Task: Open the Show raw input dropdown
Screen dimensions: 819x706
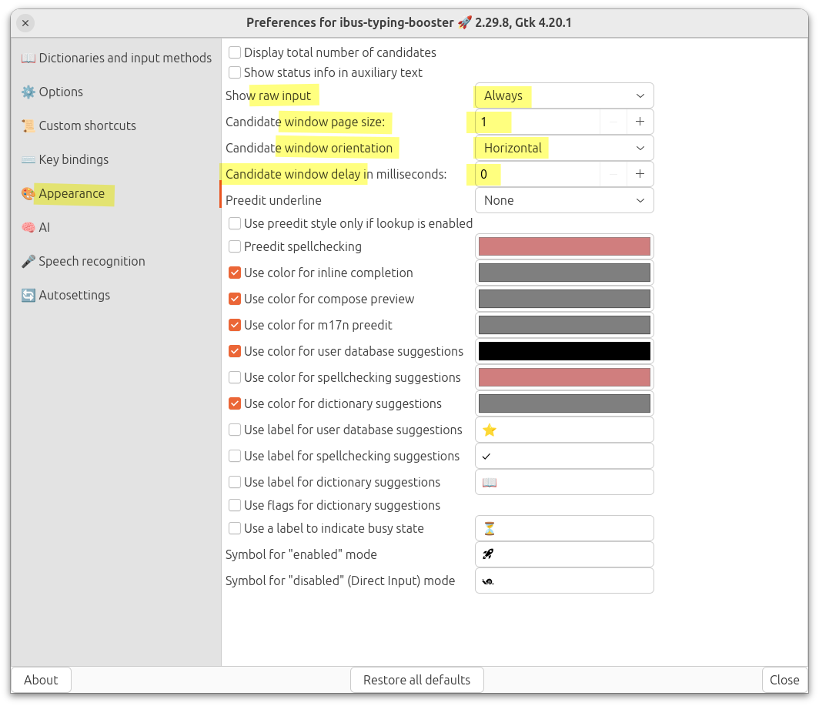Action: point(564,95)
